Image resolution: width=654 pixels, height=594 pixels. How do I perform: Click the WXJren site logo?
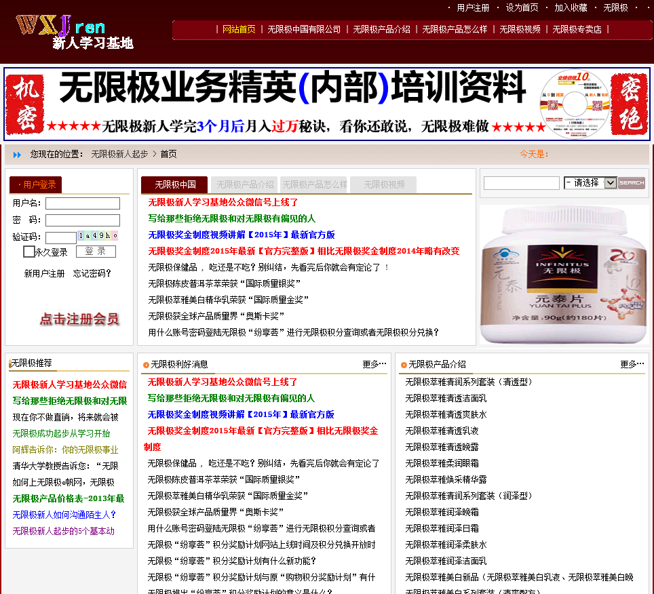[74, 32]
